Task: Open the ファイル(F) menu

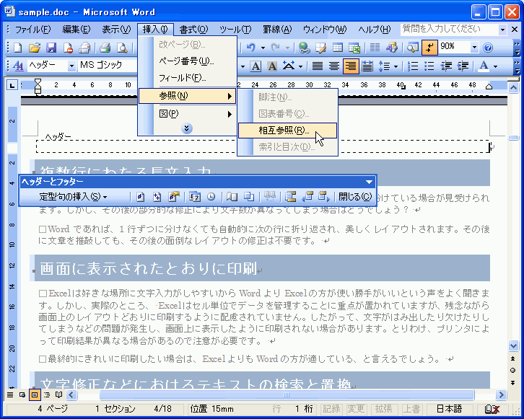Action: 32,30
